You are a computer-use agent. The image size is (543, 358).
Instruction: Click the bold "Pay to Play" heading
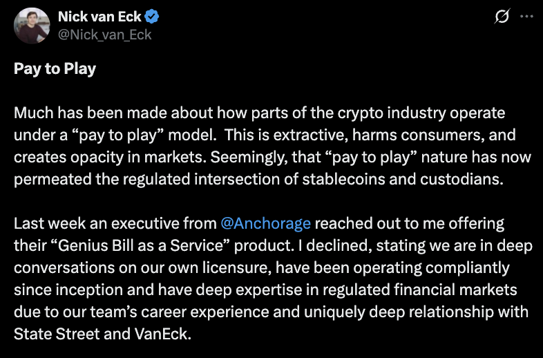(x=55, y=69)
